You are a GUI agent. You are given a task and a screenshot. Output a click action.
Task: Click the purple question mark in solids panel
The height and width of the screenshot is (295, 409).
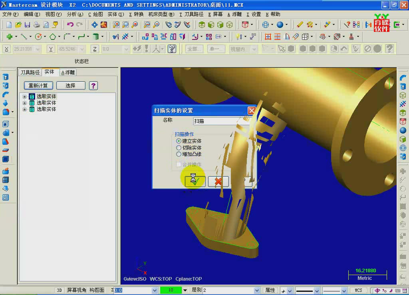[93, 86]
